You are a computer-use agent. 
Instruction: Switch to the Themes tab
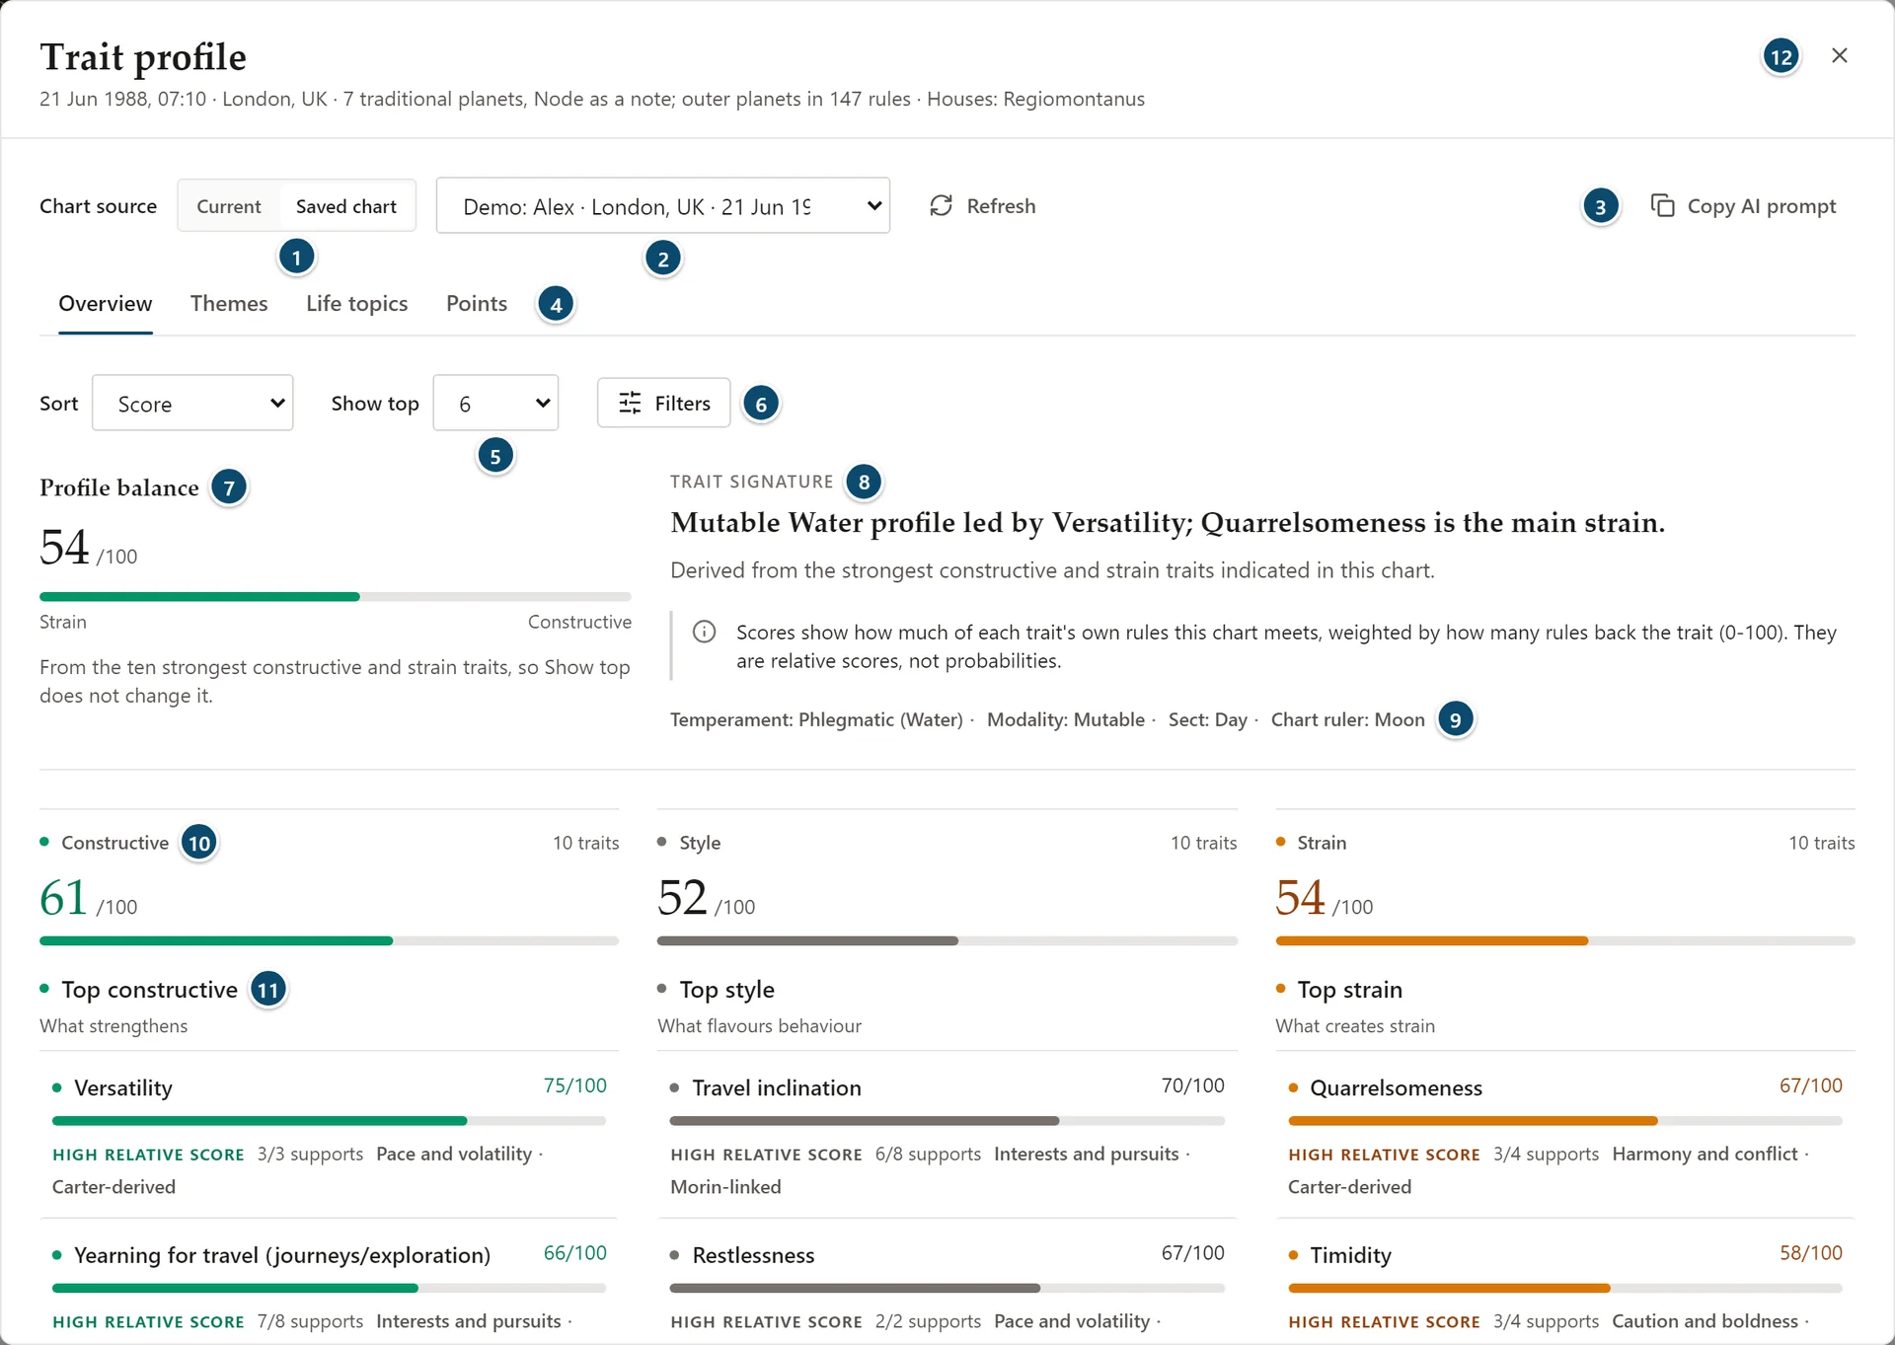point(229,304)
